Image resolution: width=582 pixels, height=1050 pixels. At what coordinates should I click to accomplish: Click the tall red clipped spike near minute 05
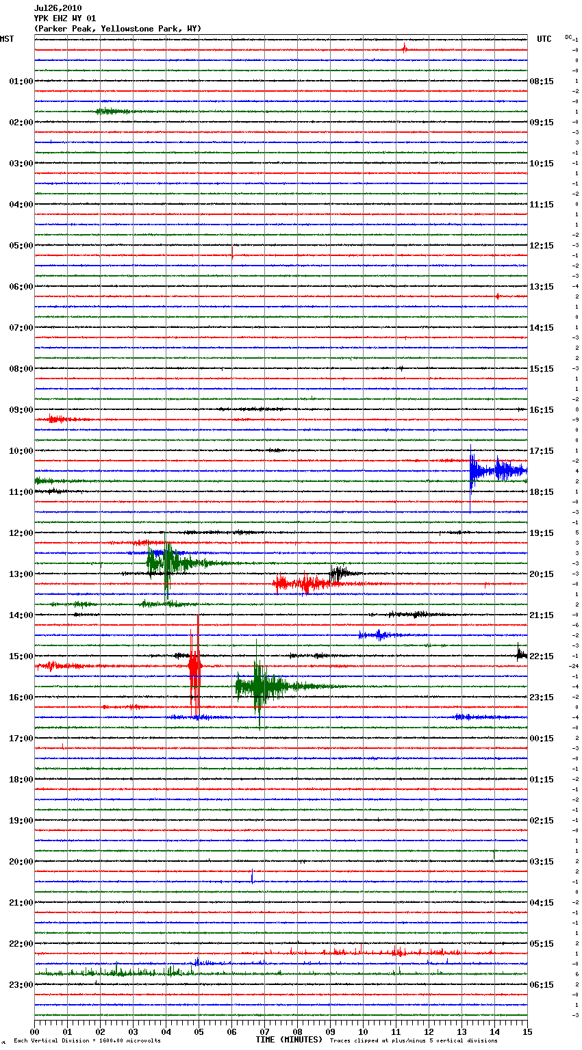195,664
